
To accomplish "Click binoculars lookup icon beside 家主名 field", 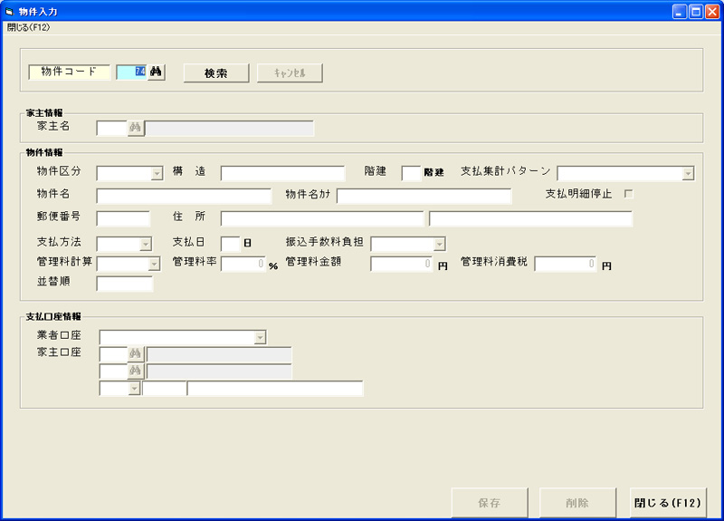I will click(135, 128).
